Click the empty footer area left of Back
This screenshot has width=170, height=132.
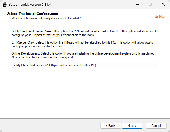coord(50,126)
